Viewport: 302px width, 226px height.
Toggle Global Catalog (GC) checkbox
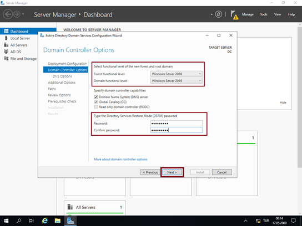pyautogui.click(x=95, y=102)
